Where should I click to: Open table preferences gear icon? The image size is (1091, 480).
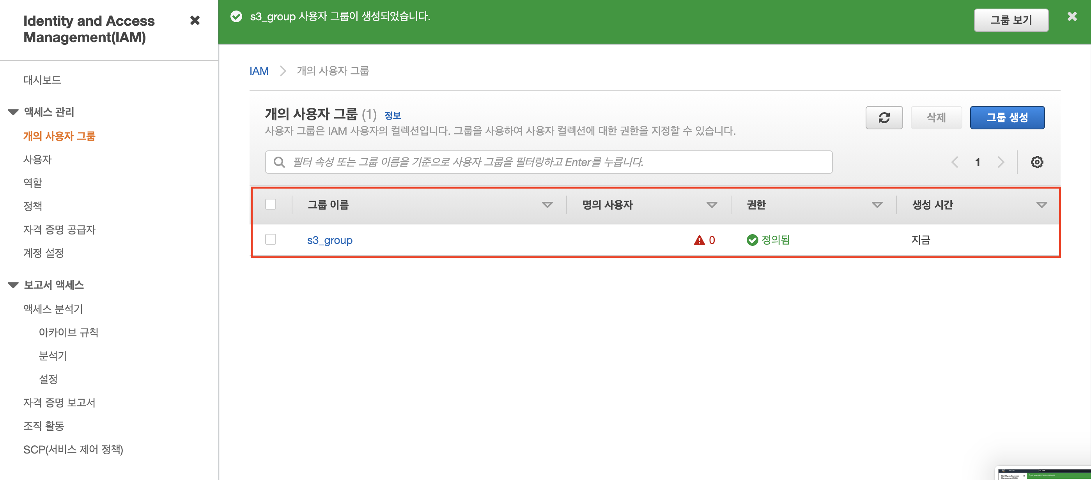coord(1036,162)
